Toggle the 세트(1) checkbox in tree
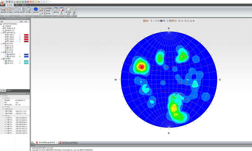This screenshot has height=151, width=252. click(6, 35)
